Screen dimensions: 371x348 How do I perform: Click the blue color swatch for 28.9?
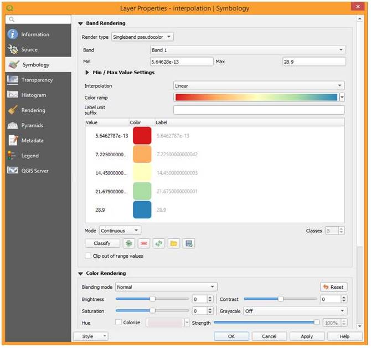click(x=142, y=210)
